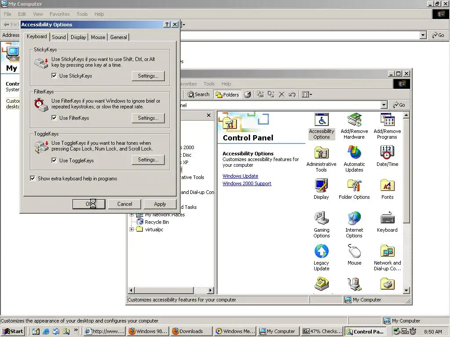This screenshot has height=337, width=450.
Task: Toggle the Folders toolbar button
Action: 227,95
